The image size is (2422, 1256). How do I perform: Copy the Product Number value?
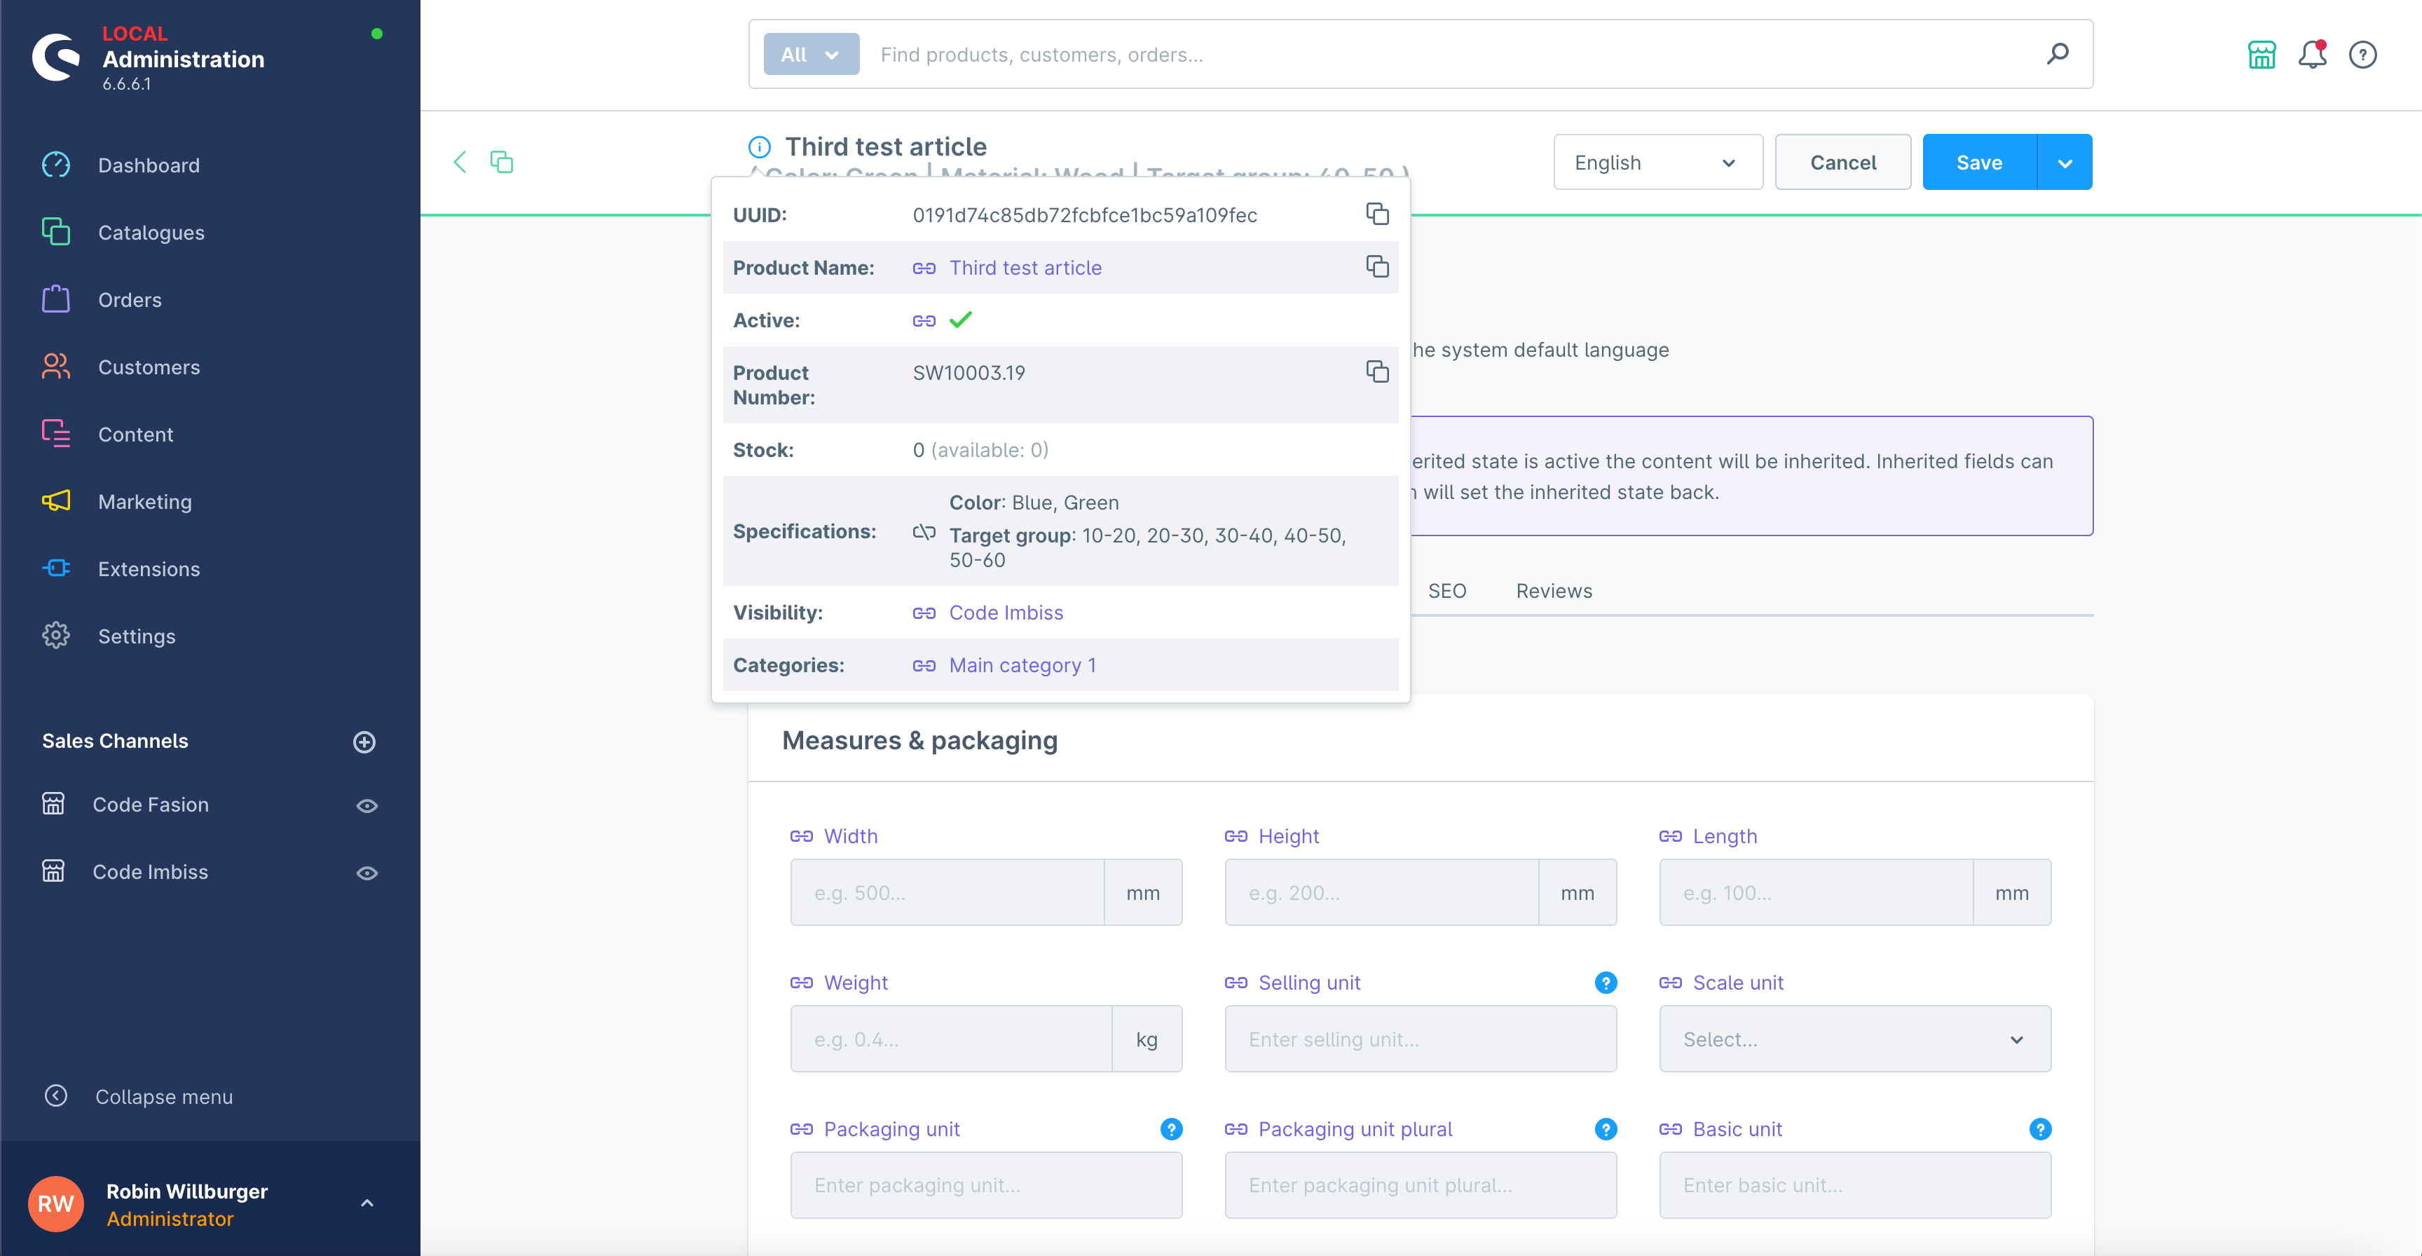coord(1377,372)
